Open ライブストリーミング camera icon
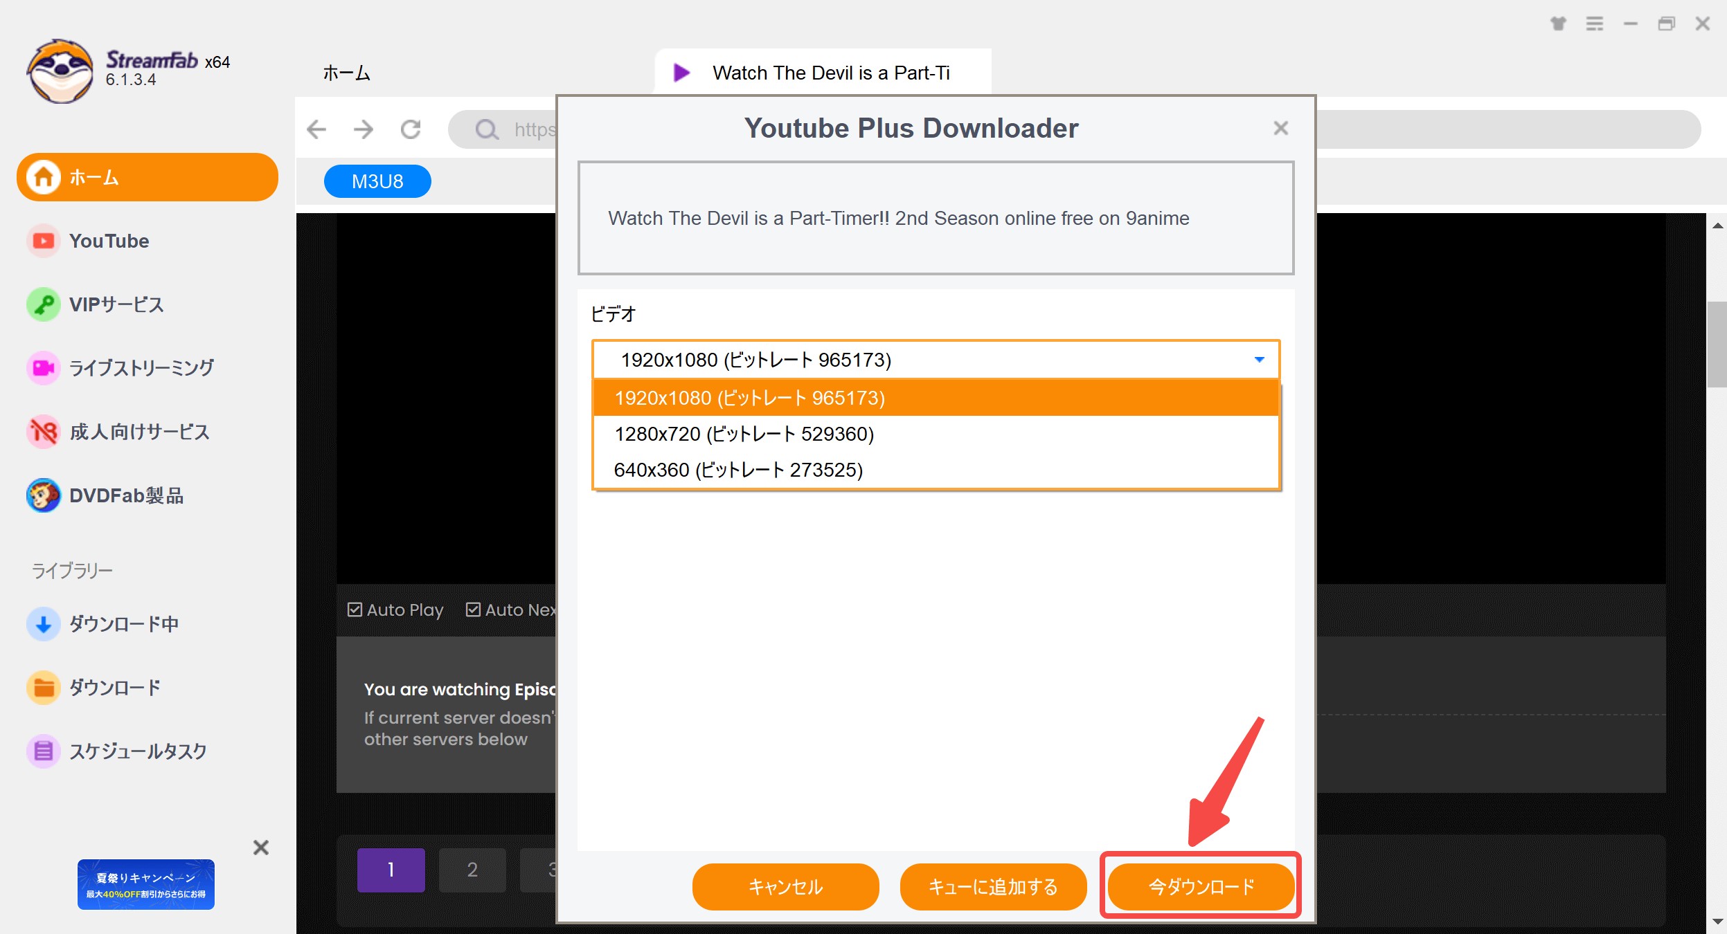1727x934 pixels. coord(44,368)
